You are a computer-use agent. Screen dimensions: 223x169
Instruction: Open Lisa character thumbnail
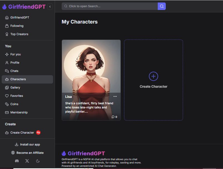click(91, 66)
